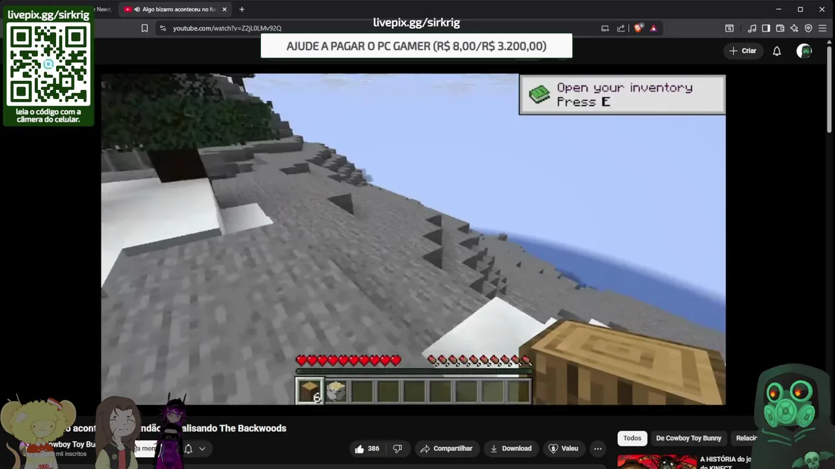
Task: Click the 'Valeu' thanks button
Action: pos(564,448)
